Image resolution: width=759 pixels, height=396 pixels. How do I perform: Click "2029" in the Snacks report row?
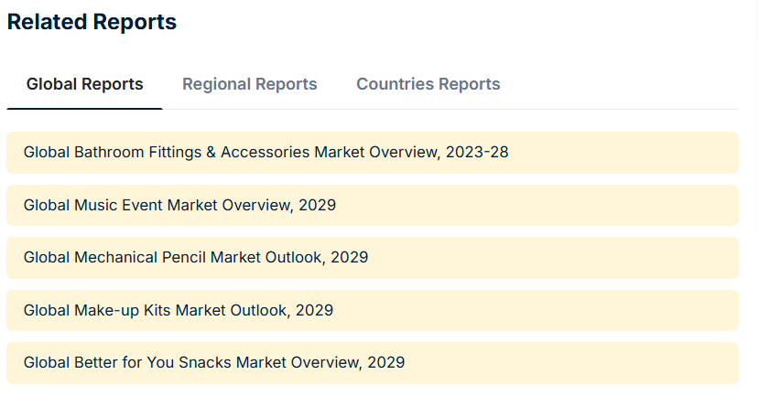pos(385,363)
